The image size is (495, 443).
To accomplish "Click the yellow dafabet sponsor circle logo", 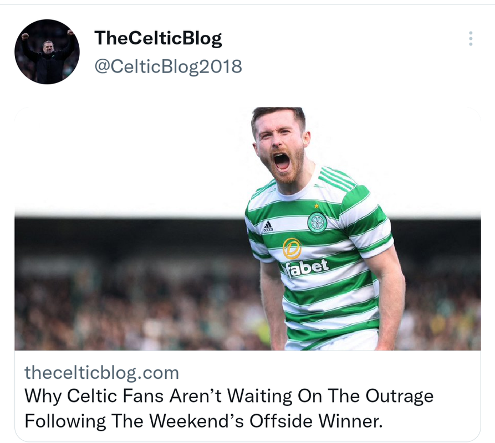I will point(292,249).
